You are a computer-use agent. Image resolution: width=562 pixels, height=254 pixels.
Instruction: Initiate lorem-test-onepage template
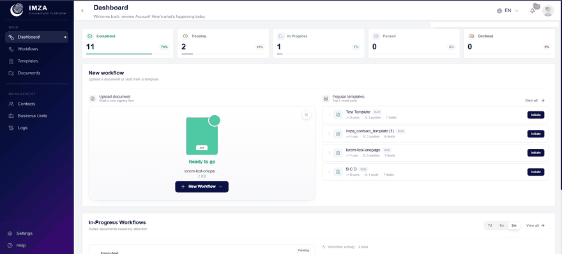pos(535,153)
